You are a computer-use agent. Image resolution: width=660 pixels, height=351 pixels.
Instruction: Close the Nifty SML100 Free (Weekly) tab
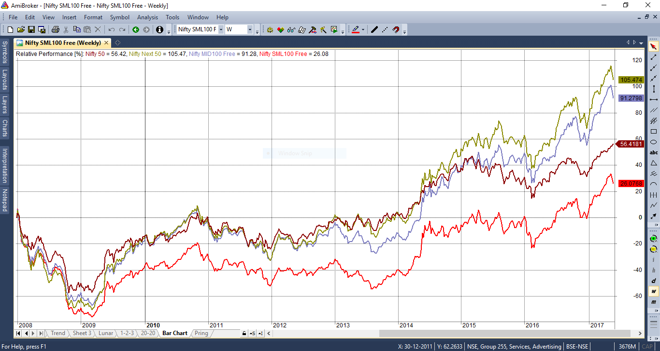point(106,43)
